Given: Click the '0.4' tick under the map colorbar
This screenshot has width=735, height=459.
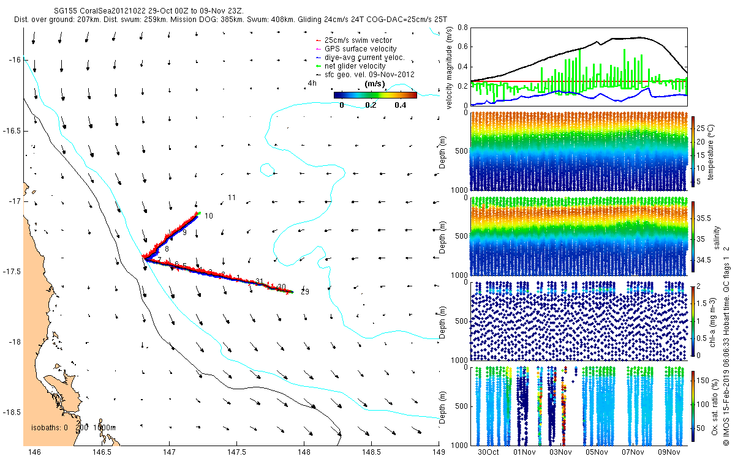Looking at the screenshot, I should [402, 105].
